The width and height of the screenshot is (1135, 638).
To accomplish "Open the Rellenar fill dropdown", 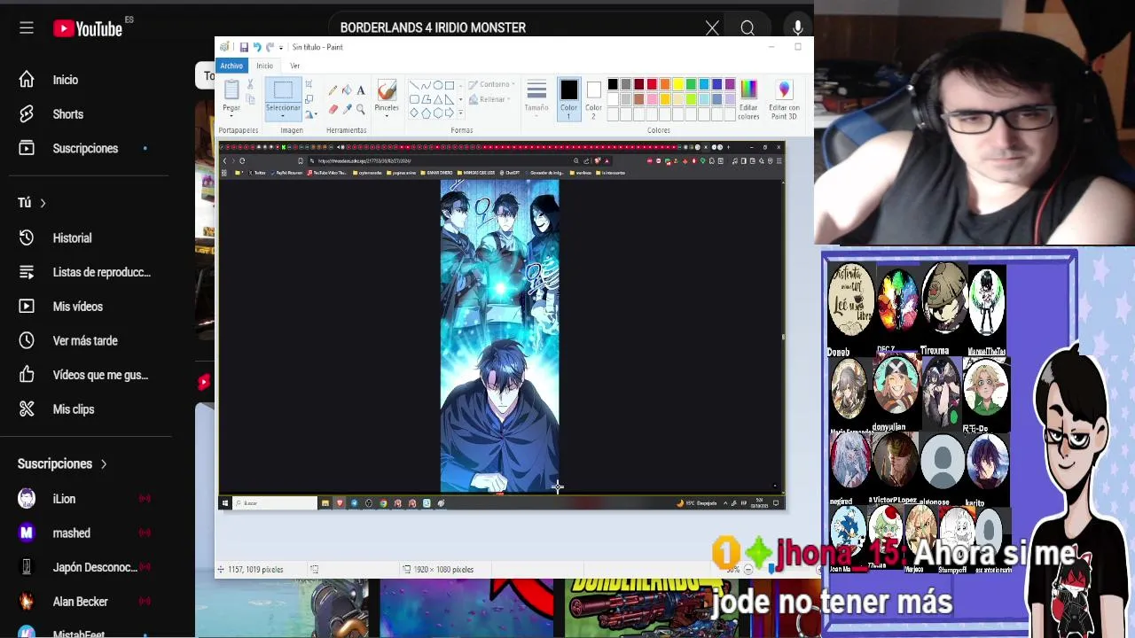I will coord(489,99).
